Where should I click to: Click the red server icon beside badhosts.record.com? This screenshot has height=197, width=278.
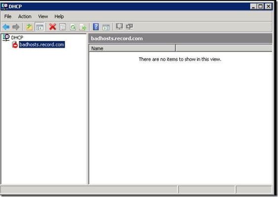point(15,44)
